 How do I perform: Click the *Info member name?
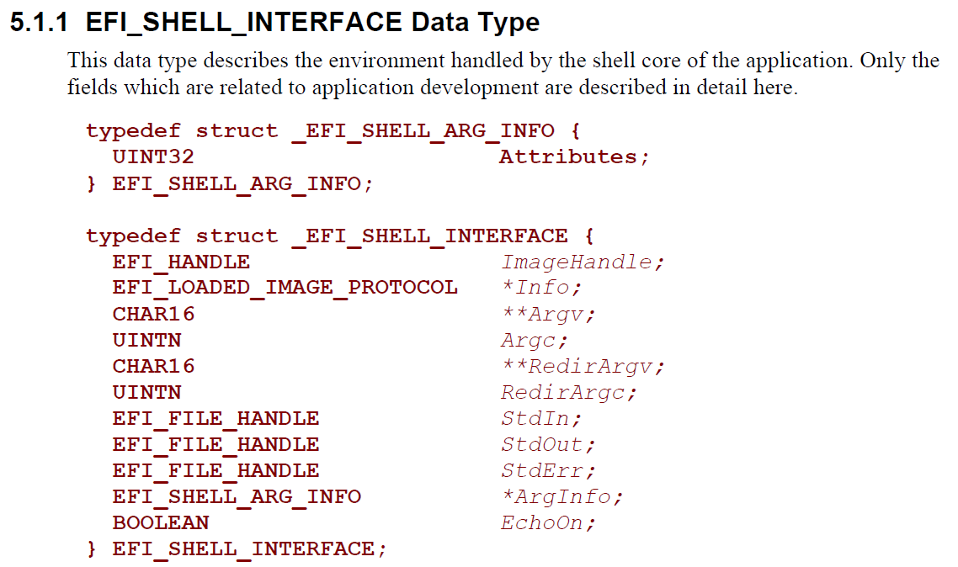(535, 288)
